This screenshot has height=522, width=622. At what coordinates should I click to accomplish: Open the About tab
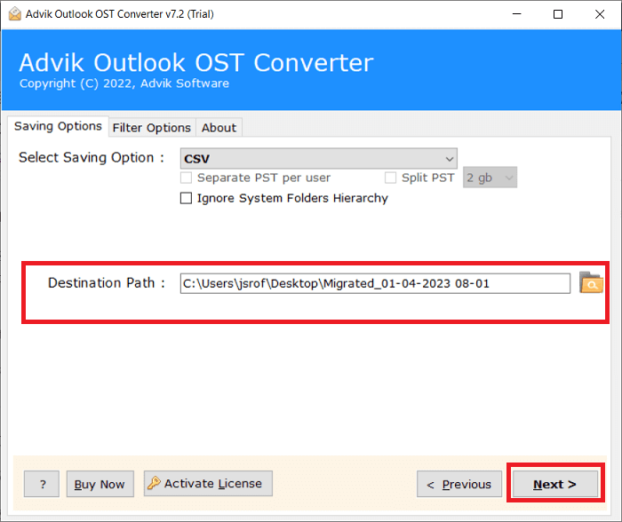(219, 128)
